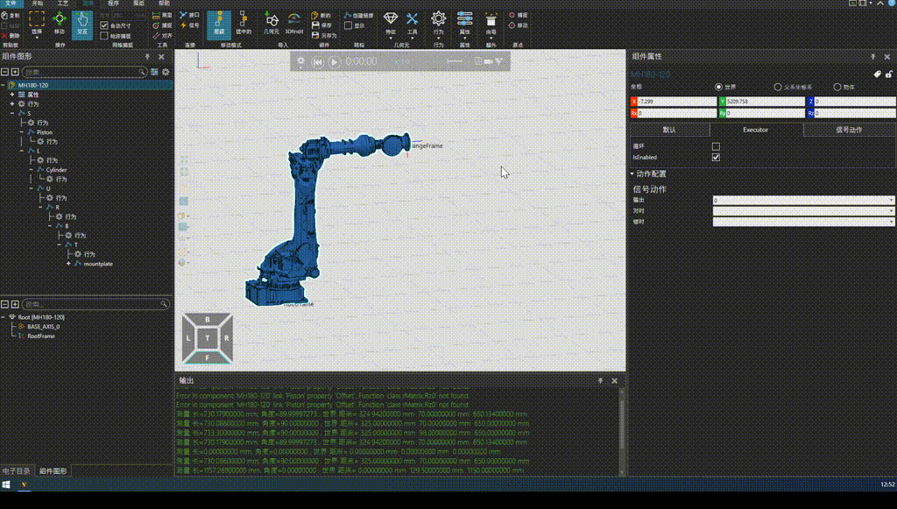Screen dimensions: 897x509
Task: Open the 输出 (Output) dropdown
Action: click(x=803, y=200)
